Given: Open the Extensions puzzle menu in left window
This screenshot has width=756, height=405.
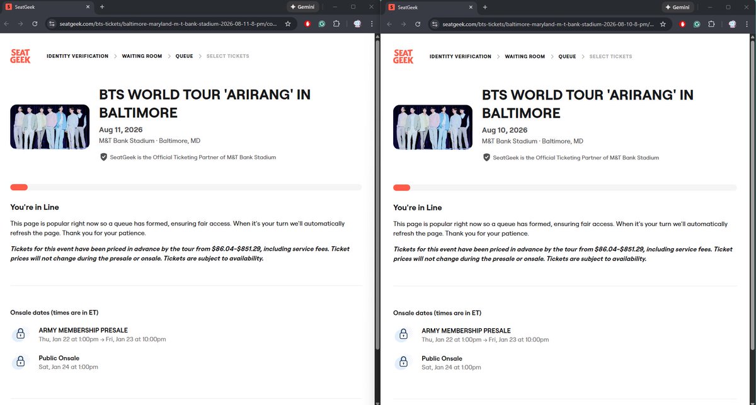Looking at the screenshot, I should (x=336, y=24).
